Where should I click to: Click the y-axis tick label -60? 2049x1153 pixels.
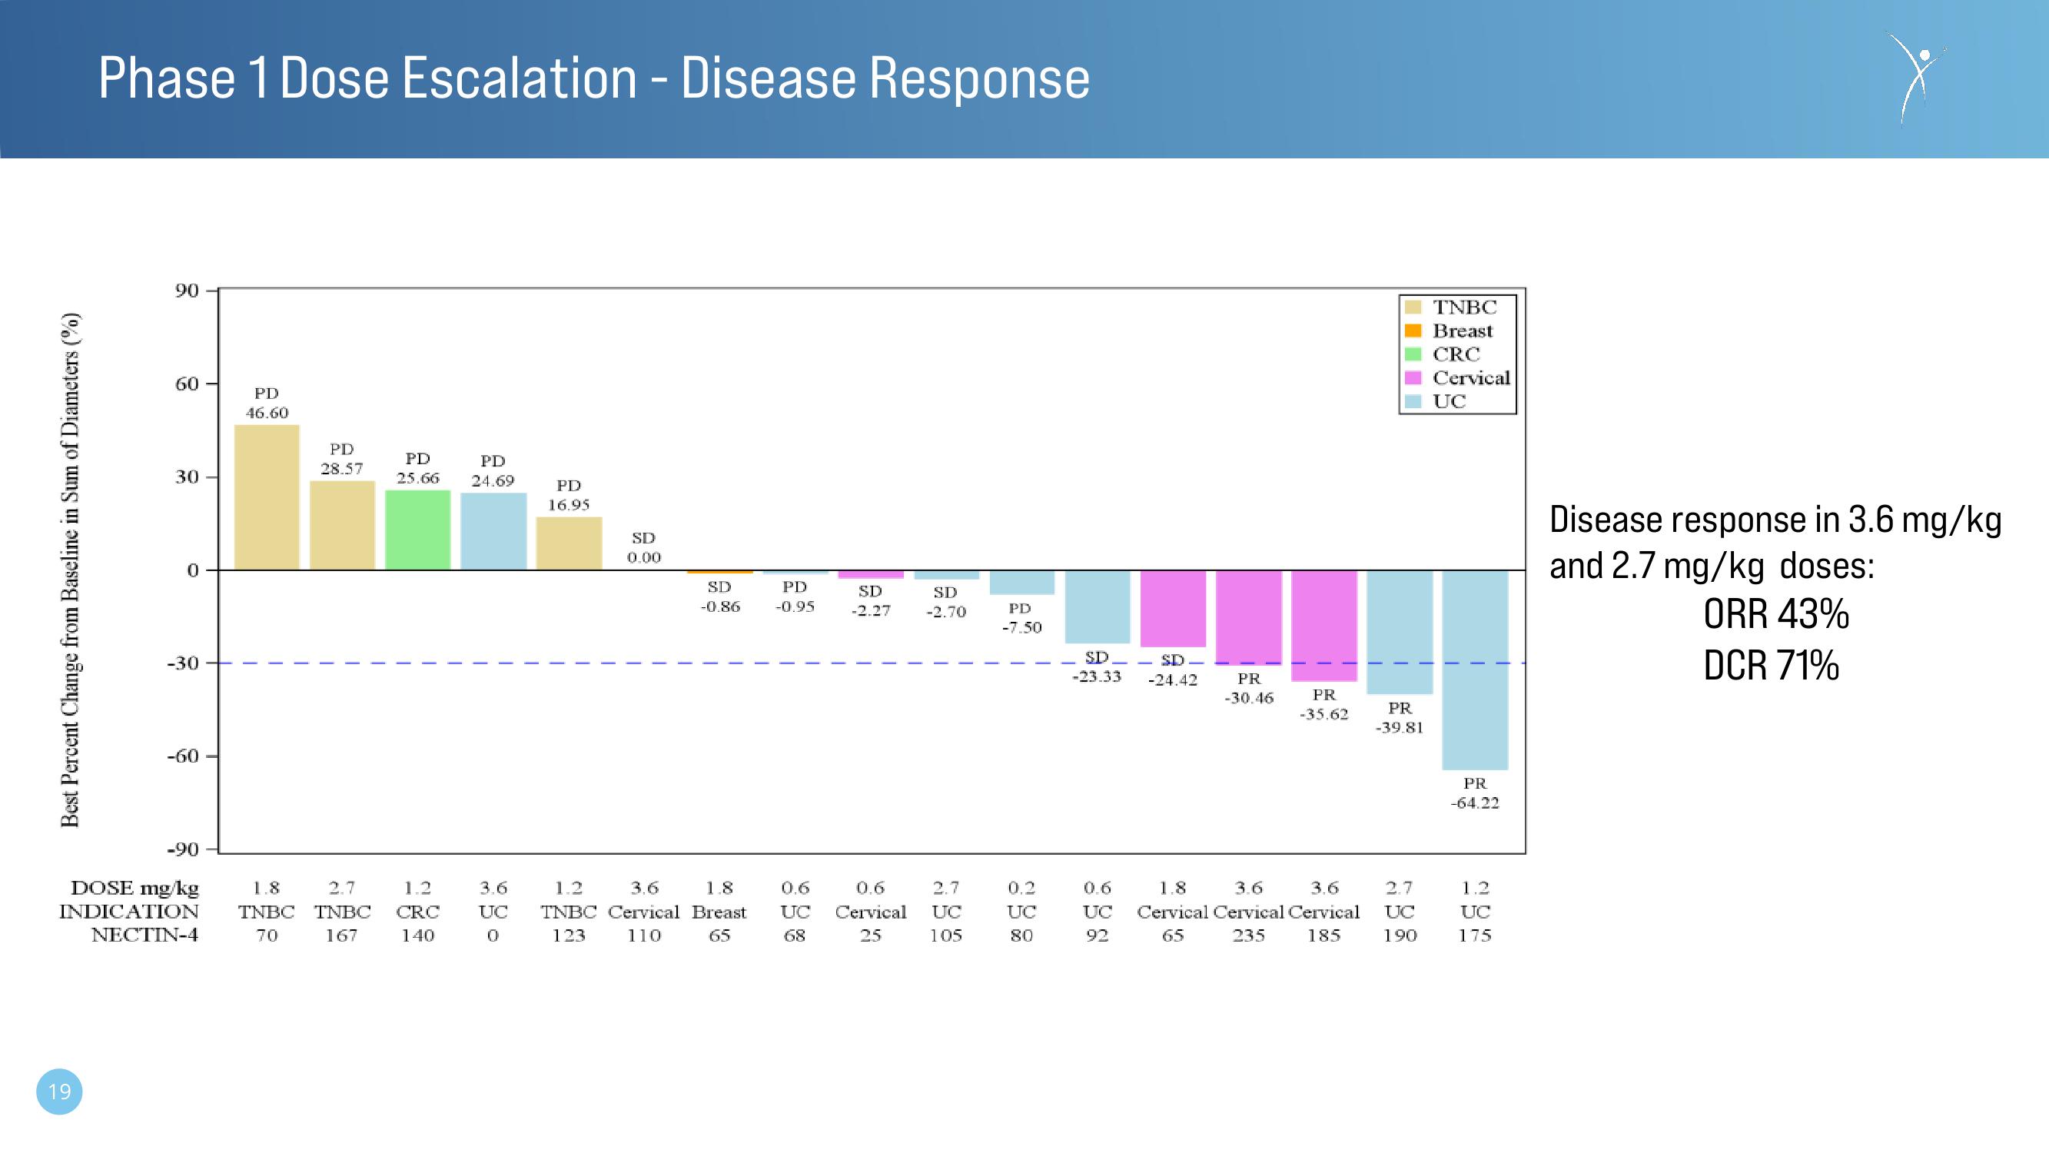coord(183,756)
